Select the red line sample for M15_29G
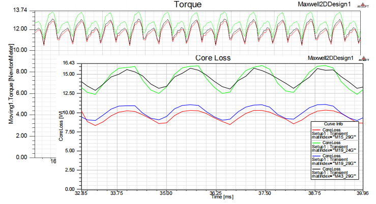The image size is (376, 204). point(316,130)
